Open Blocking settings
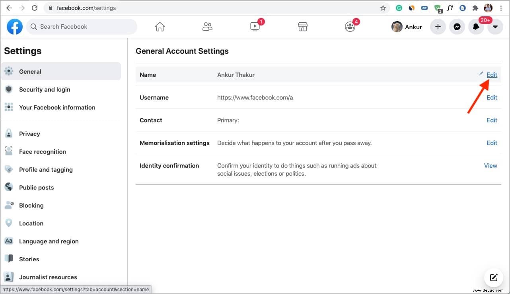Screen dimensions: 510x294 coord(61,205)
